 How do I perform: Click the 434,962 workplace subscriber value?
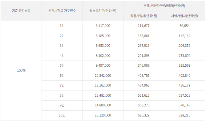(x=143, y=86)
